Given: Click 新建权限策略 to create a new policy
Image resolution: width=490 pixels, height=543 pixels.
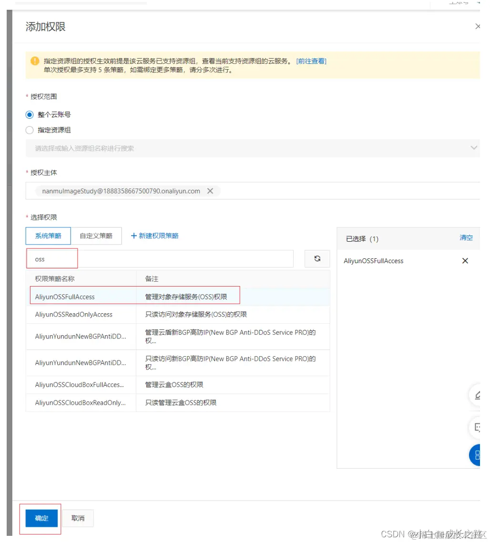Looking at the screenshot, I should 154,235.
